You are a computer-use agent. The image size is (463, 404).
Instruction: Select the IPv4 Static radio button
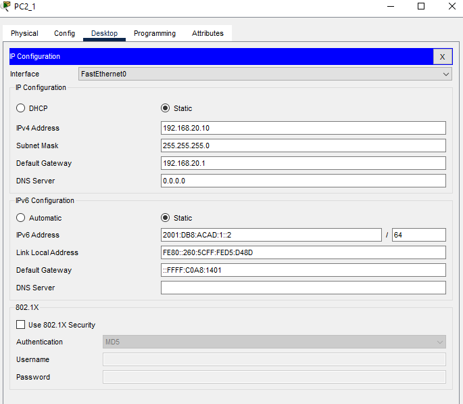(166, 108)
